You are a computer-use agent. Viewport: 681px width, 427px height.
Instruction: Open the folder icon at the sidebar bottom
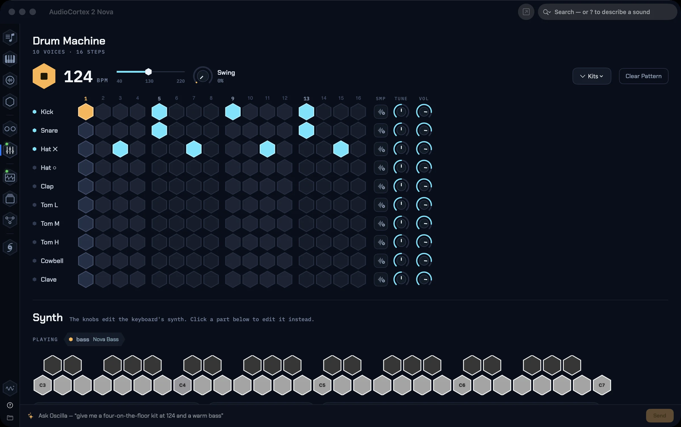coord(10,418)
